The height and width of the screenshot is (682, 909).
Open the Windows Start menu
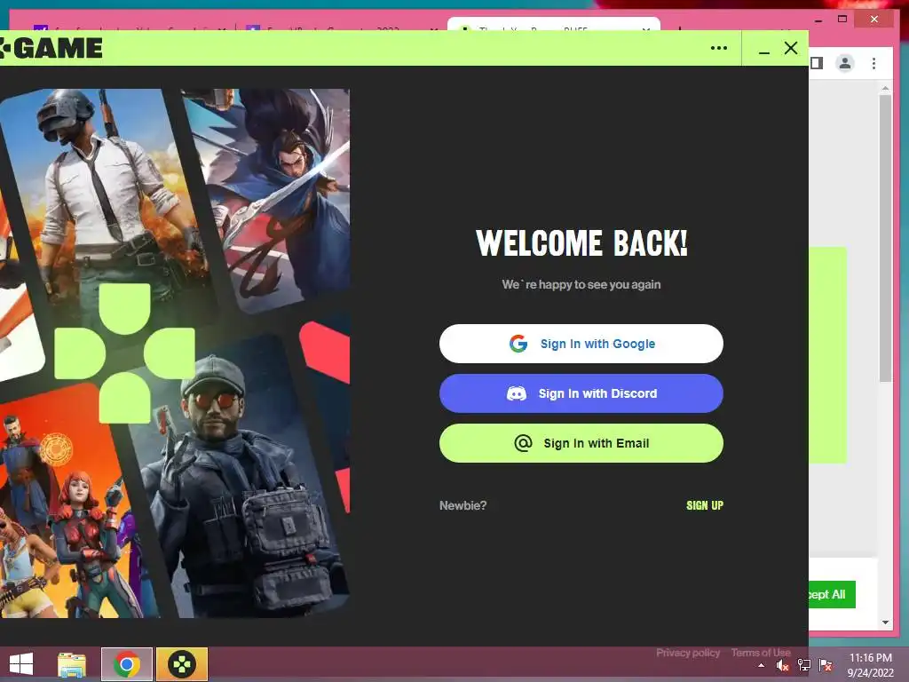coord(21,664)
